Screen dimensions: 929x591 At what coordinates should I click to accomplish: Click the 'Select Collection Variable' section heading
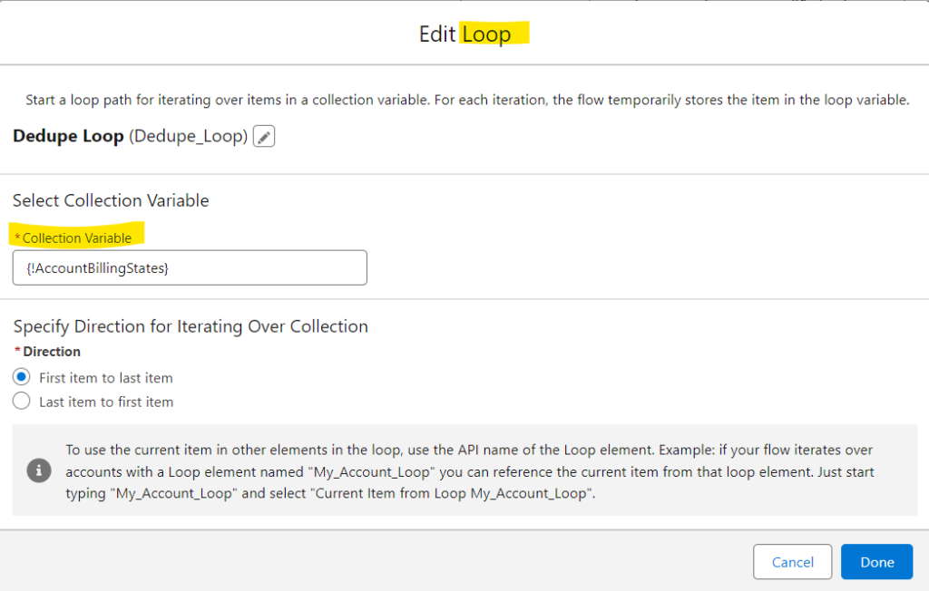pyautogui.click(x=111, y=200)
